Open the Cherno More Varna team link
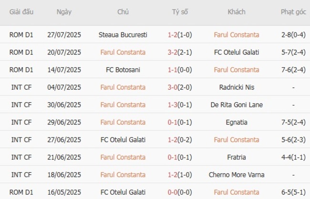This screenshot has width=310, height=199. tap(237, 175)
